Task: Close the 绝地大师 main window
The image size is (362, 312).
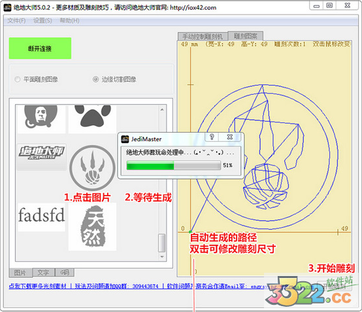Action: [x=347, y=5]
